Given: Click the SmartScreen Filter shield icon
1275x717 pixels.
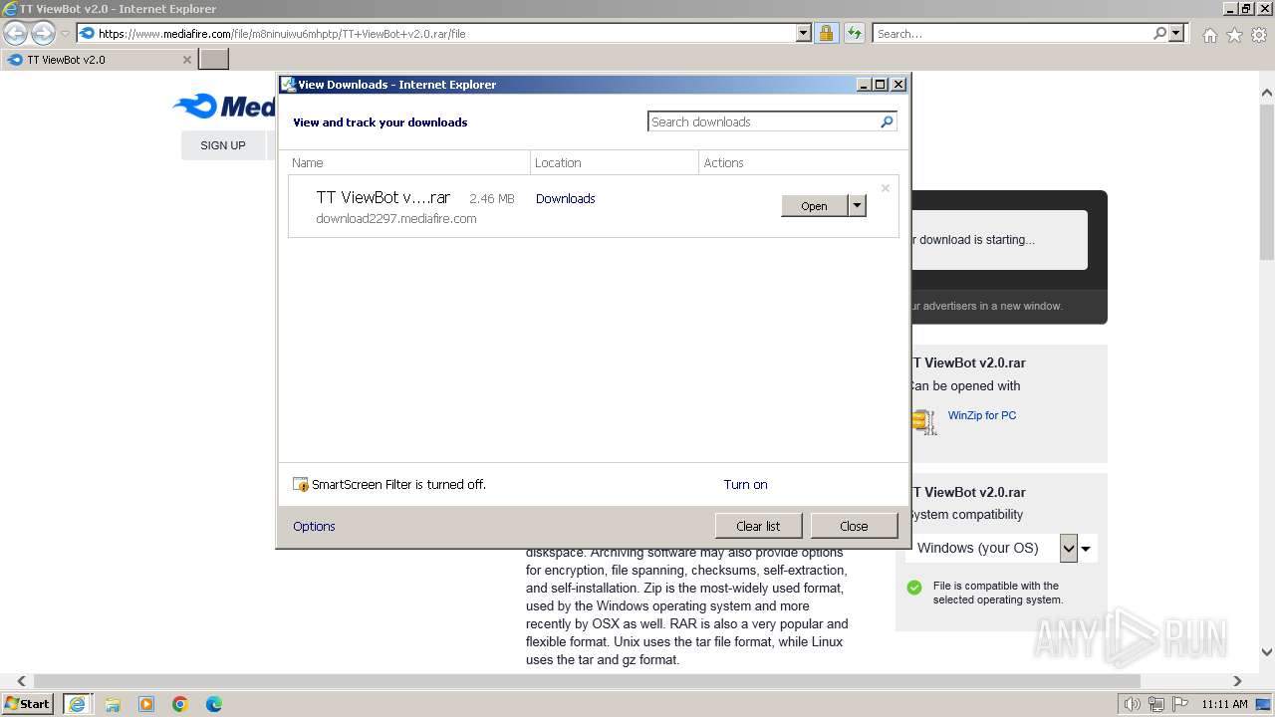Looking at the screenshot, I should 301,485.
